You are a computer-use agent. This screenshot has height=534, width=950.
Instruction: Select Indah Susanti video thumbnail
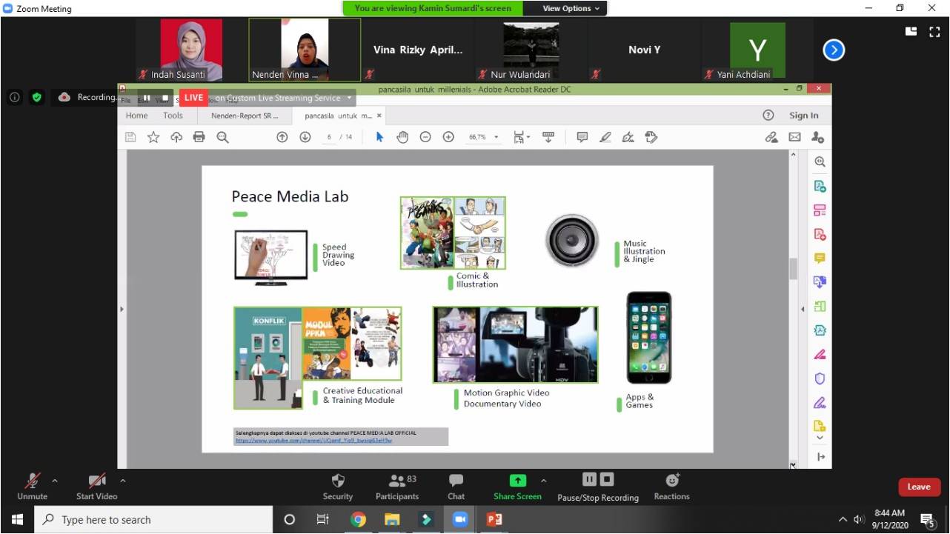[x=191, y=50]
